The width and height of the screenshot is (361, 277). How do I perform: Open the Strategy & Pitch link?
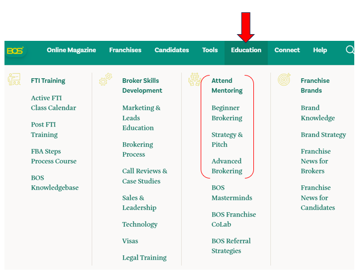click(x=227, y=139)
